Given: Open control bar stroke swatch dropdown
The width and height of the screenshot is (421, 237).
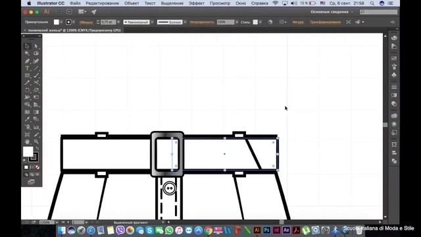Looking at the screenshot, I should pos(74,22).
